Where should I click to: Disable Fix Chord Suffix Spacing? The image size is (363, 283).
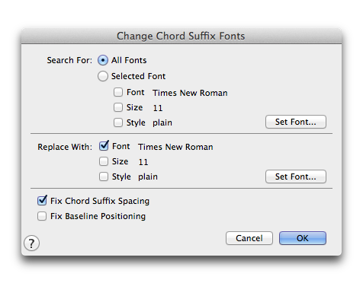(x=42, y=200)
